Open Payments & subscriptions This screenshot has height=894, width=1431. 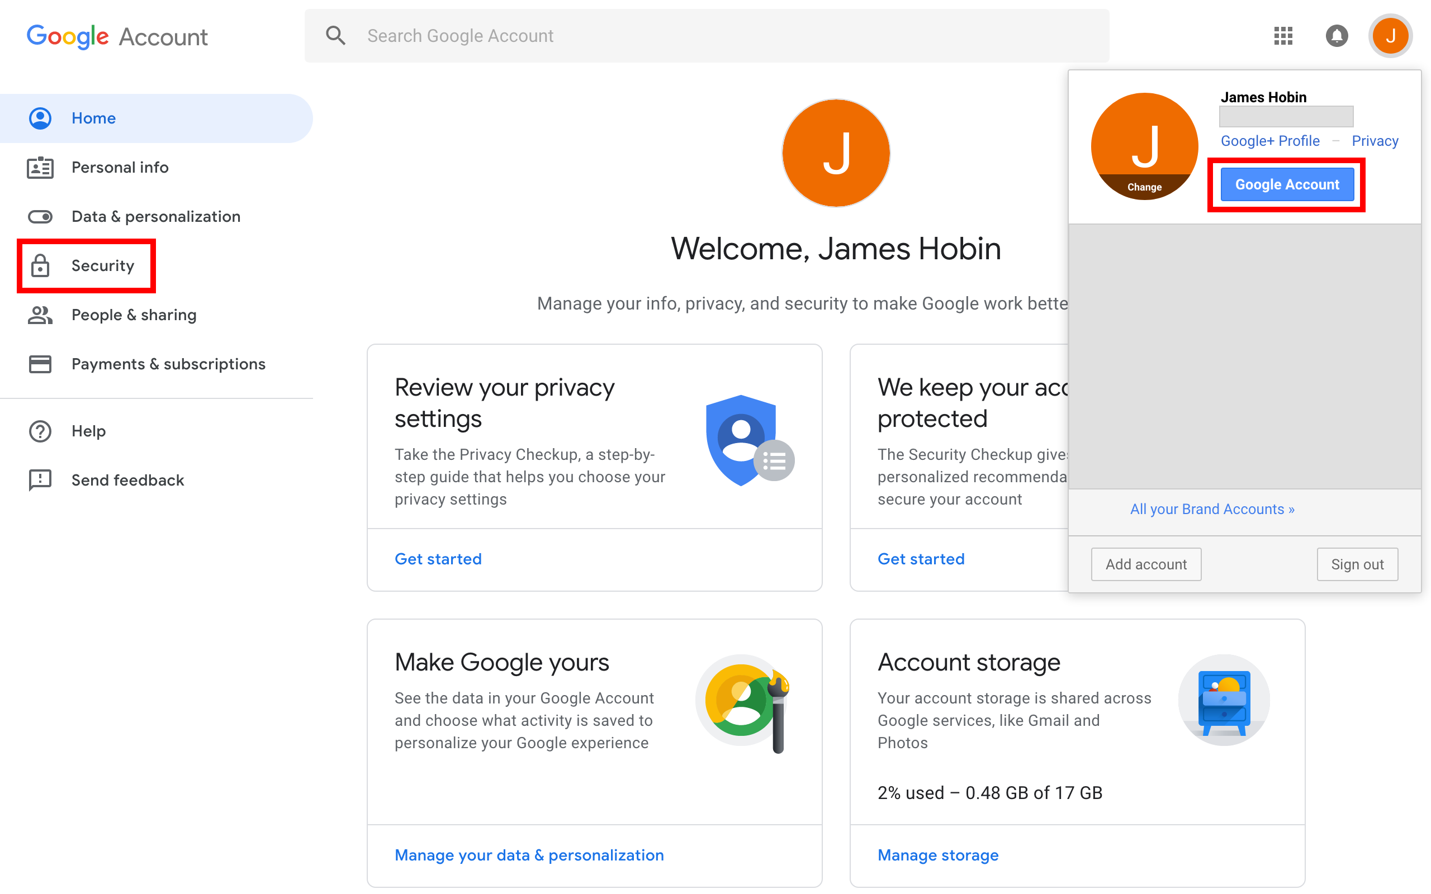tap(168, 364)
